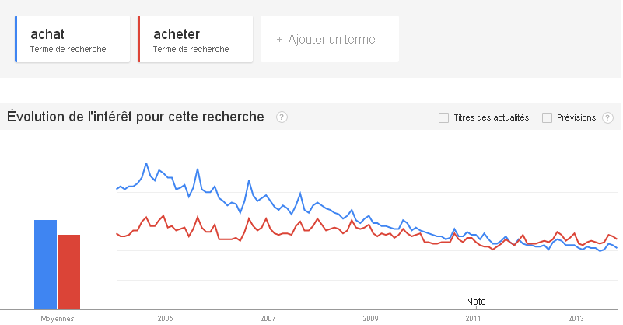Click the 2013 year label on the axis
Screen dimensions: 623x325
pos(576,318)
